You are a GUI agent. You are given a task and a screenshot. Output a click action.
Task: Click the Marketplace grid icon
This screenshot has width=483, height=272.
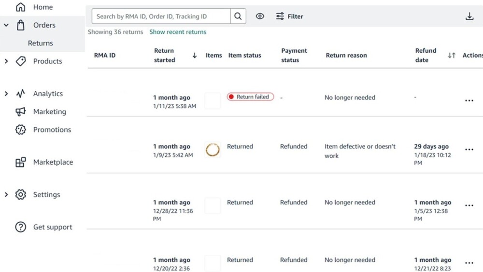[20, 162]
